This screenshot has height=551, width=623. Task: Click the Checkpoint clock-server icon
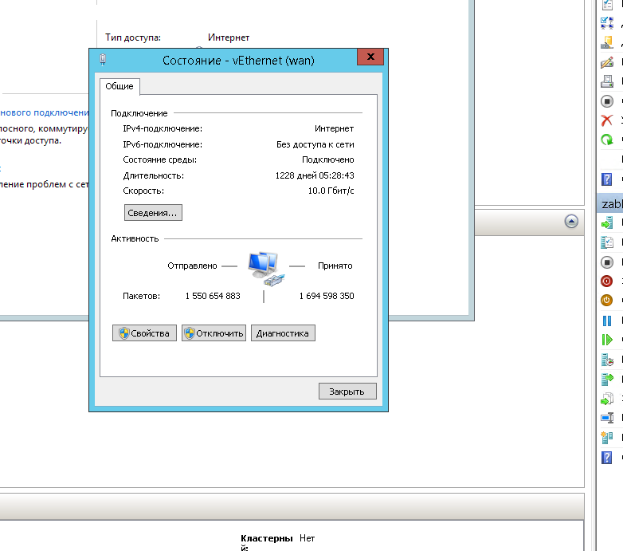(x=607, y=360)
